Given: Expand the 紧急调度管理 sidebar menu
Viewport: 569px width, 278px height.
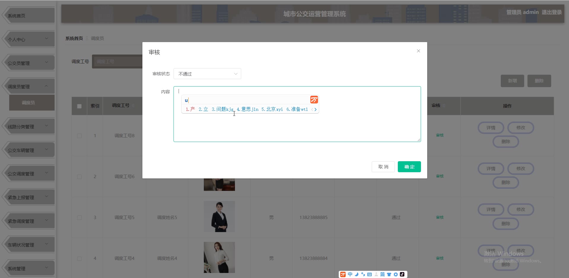Looking at the screenshot, I should pyautogui.click(x=28, y=221).
